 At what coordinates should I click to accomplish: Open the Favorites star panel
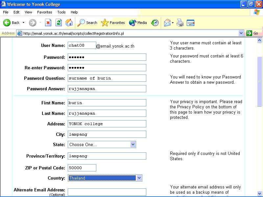[x=113, y=23]
